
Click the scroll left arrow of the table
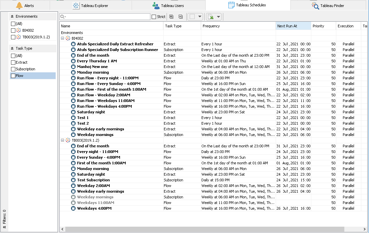tap(62, 229)
